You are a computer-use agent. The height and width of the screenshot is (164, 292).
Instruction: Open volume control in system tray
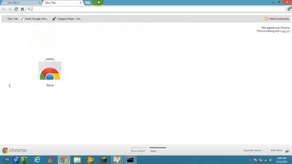tap(271, 160)
